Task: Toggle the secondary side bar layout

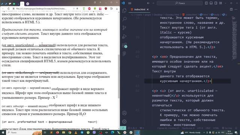Action: click(x=216, y=3)
